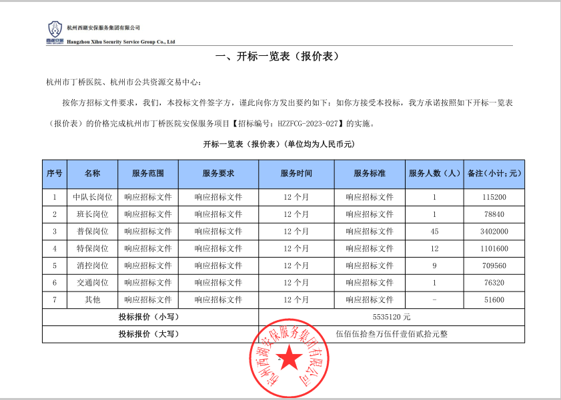Click the addressee line '杭州市丁桥医院、杭州市公共资源交易中心'
561x400 pixels.
coord(124,82)
